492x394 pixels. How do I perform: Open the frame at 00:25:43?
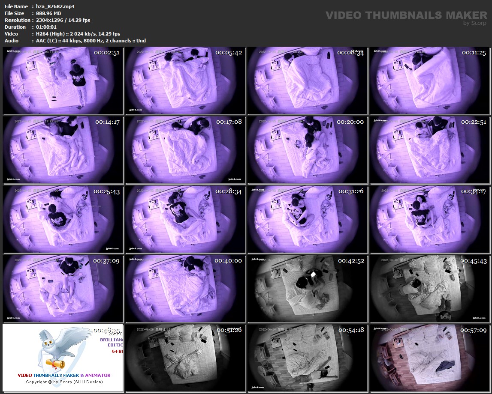coord(63,220)
